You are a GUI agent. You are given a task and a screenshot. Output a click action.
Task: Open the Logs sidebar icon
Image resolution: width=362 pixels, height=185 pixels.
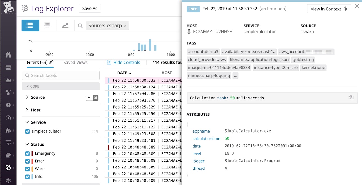(x=8, y=168)
